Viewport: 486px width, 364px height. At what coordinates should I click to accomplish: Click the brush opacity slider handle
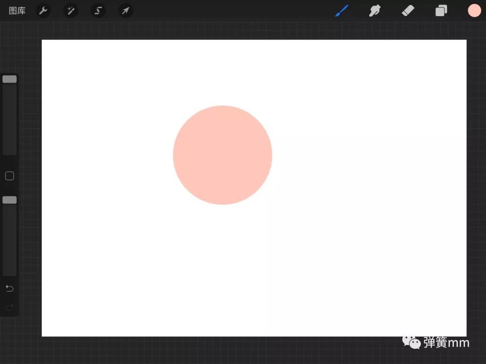(x=9, y=200)
